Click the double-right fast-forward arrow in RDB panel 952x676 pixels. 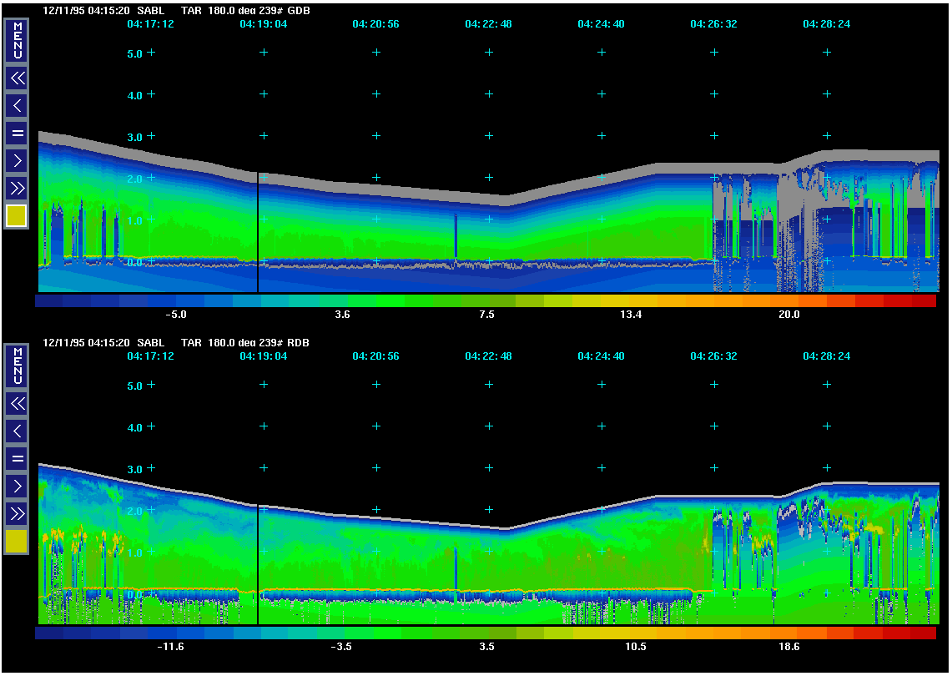click(17, 513)
